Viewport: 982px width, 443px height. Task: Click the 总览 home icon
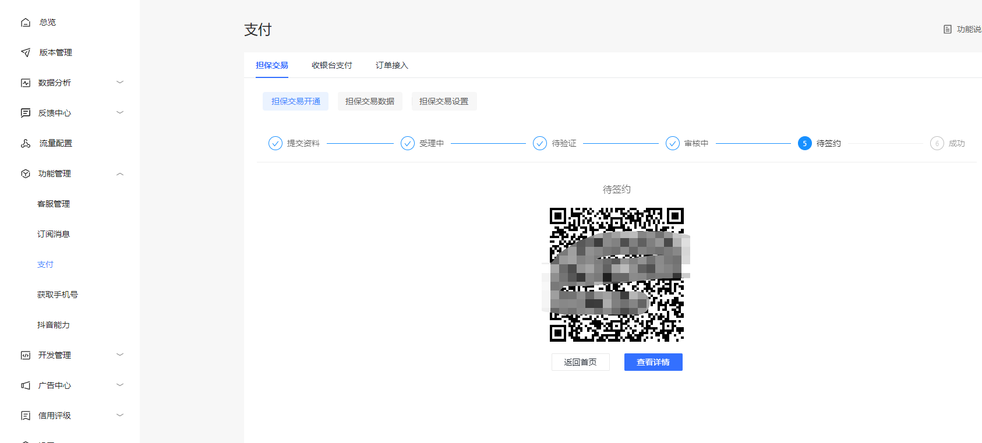tap(26, 22)
